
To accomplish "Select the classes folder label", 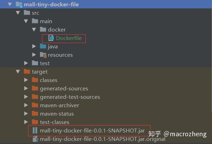I will point(48,80).
